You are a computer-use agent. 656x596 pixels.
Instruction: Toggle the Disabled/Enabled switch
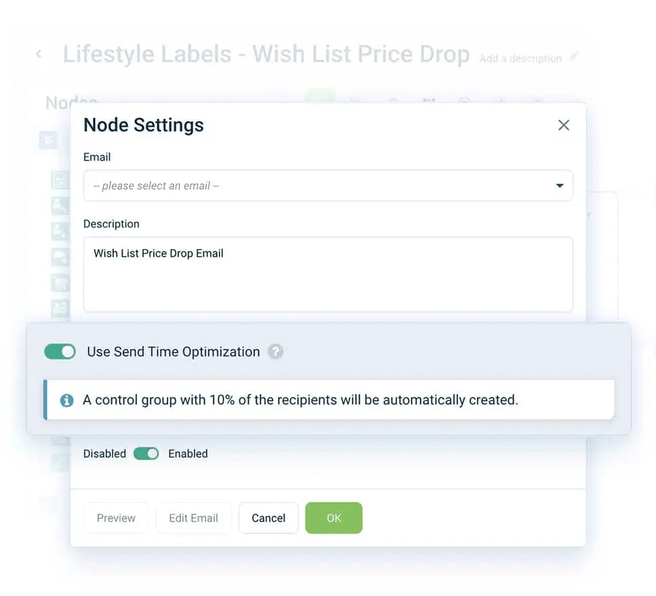[x=146, y=454]
